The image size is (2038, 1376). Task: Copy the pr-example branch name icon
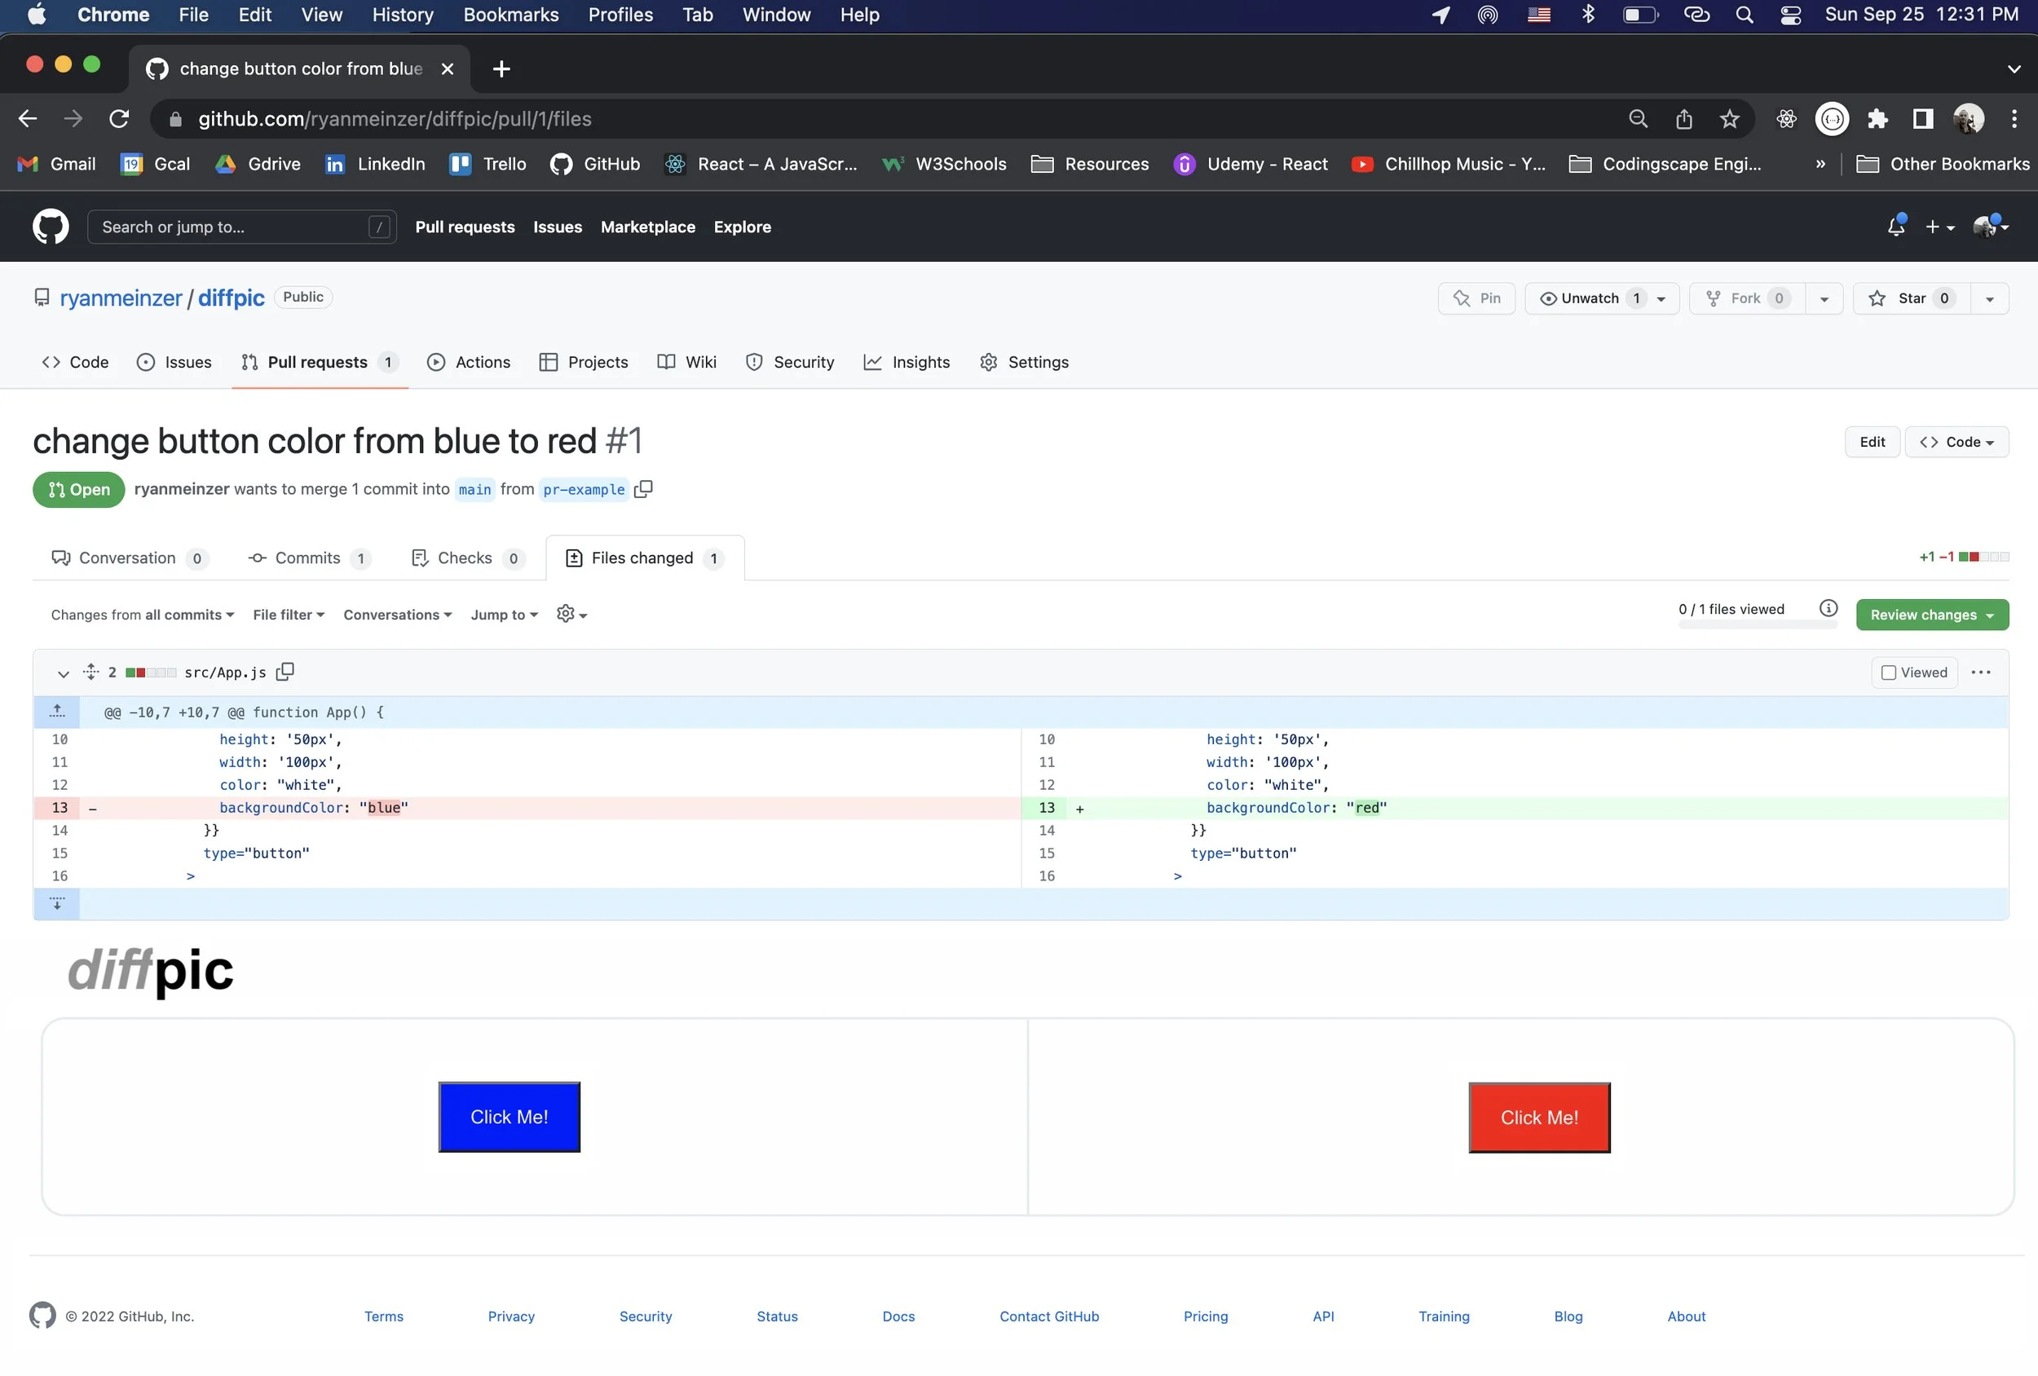pyautogui.click(x=643, y=489)
